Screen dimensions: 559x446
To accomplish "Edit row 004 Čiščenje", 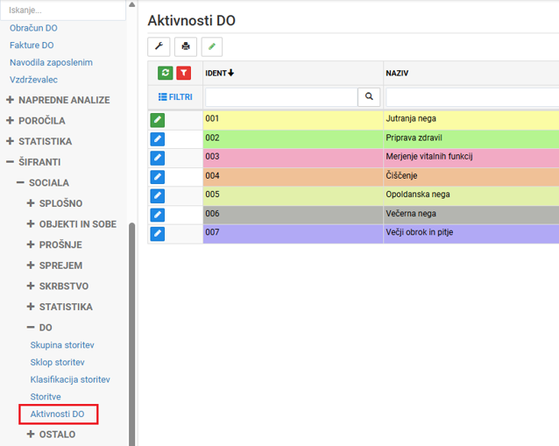I will point(157,177).
